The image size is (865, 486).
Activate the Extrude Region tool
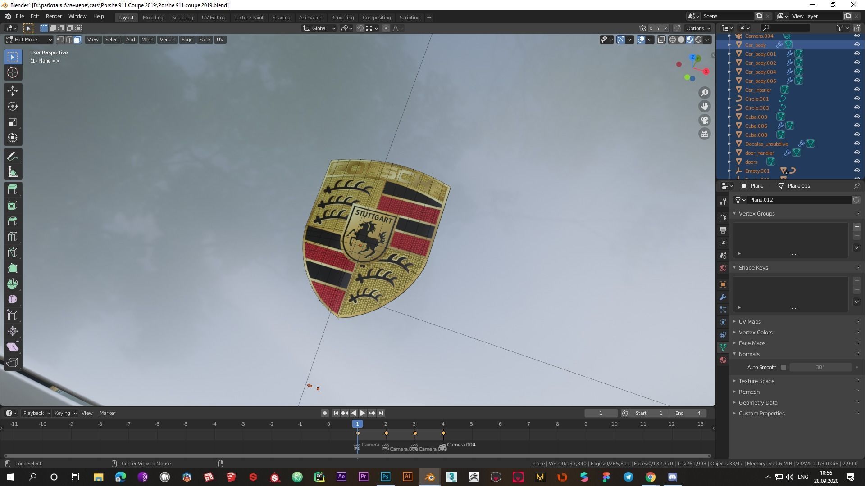[x=13, y=189]
